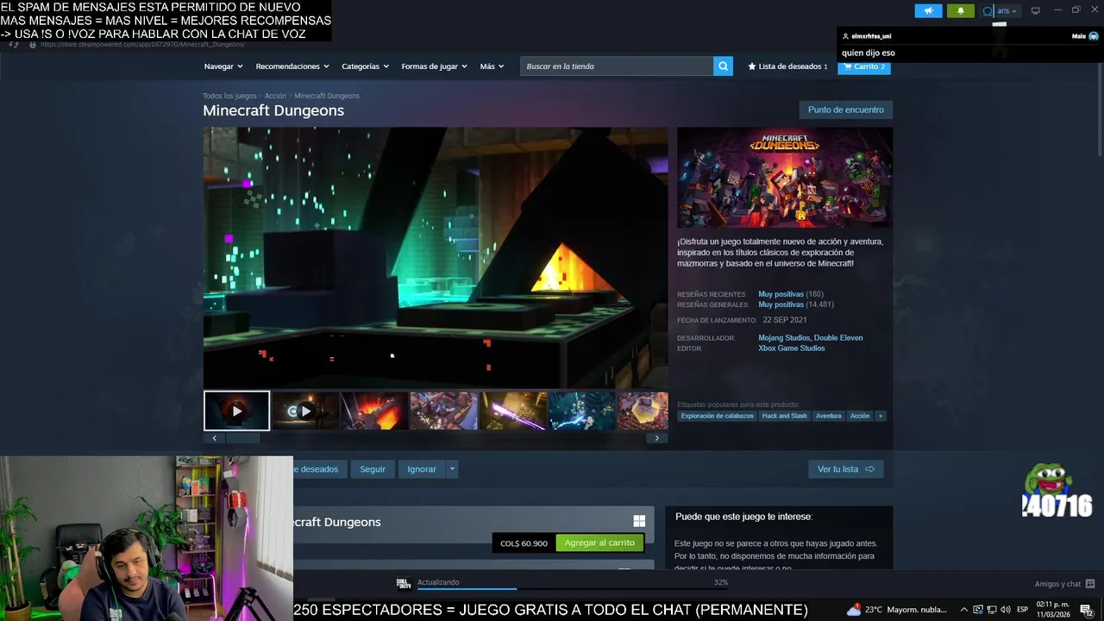Click the plus button to add tags

point(881,416)
